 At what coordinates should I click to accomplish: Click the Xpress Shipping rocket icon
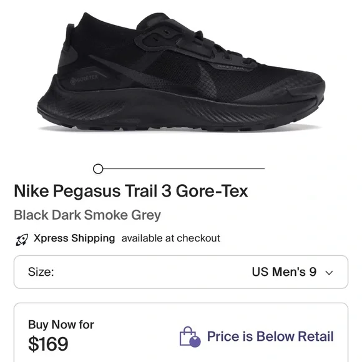point(22,240)
